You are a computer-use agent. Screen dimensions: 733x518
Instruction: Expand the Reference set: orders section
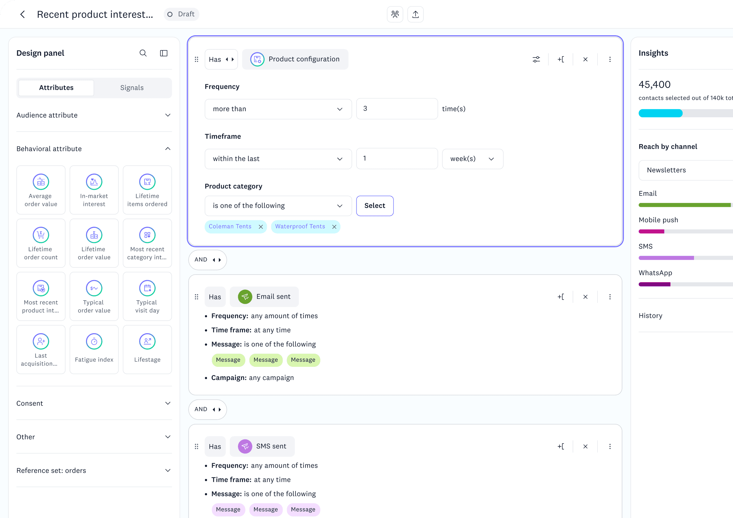point(94,471)
